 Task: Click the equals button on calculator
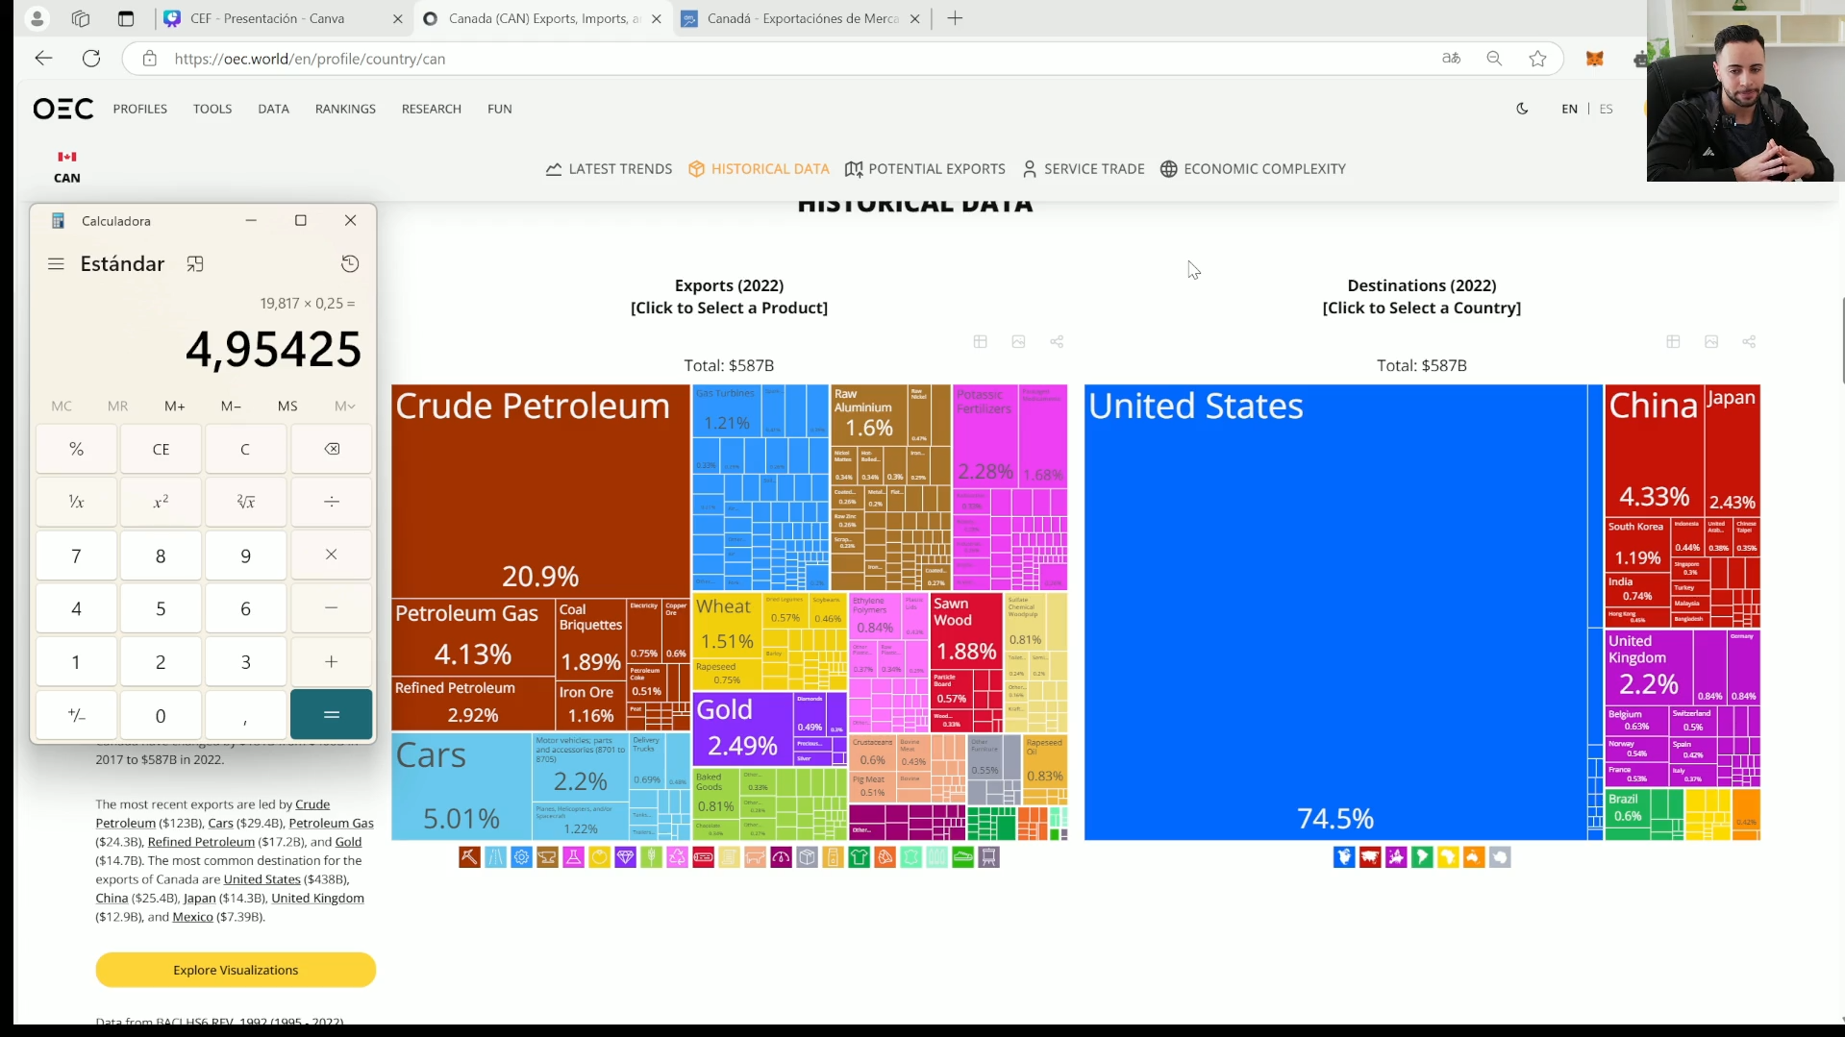point(332,714)
